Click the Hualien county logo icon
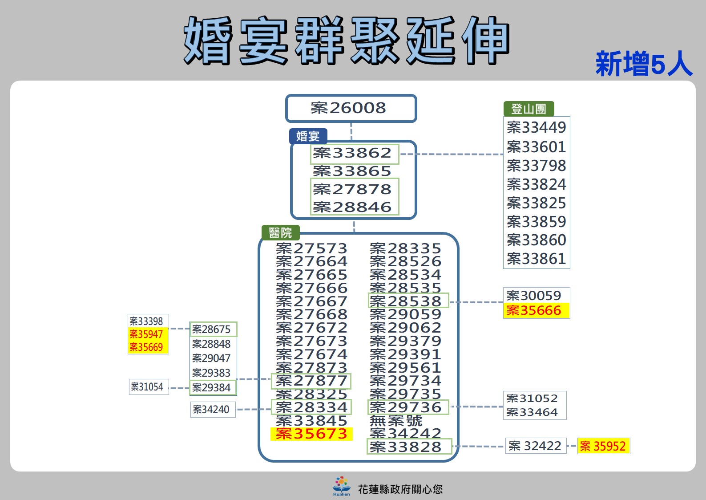Image resolution: width=706 pixels, height=500 pixels. [341, 486]
